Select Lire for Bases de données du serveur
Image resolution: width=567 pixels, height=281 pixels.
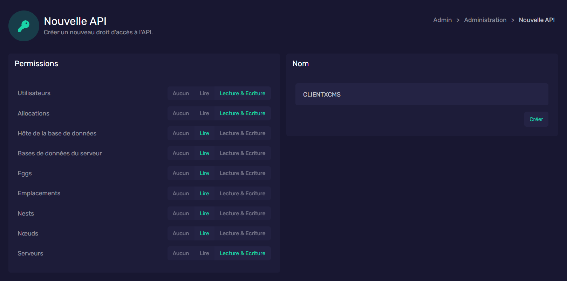204,153
